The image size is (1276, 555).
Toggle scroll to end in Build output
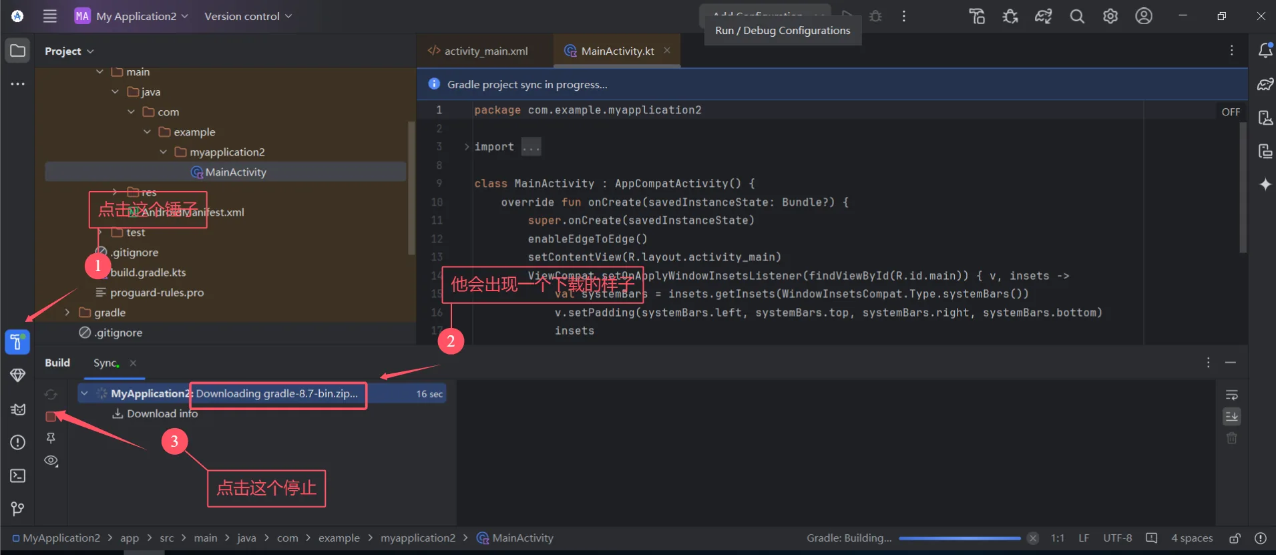coord(1232,417)
